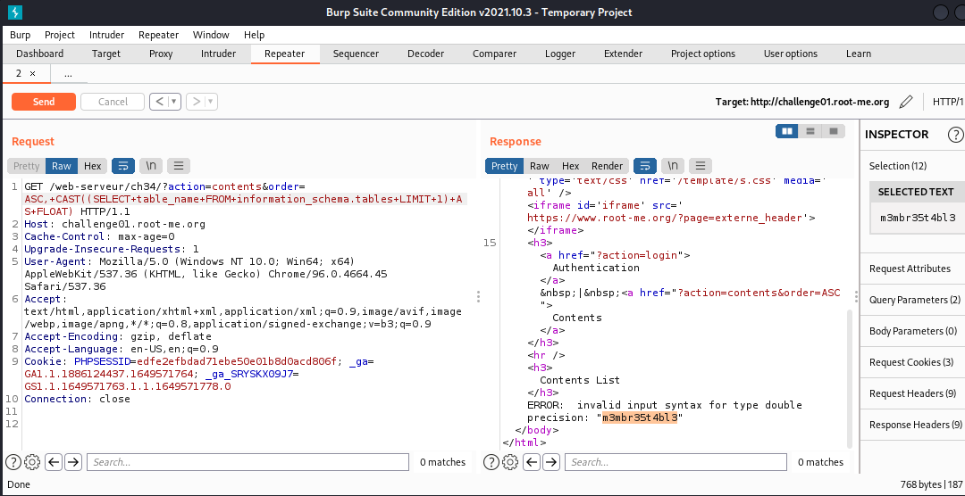Open the Intruder menu
The width and height of the screenshot is (965, 496).
[x=106, y=35]
